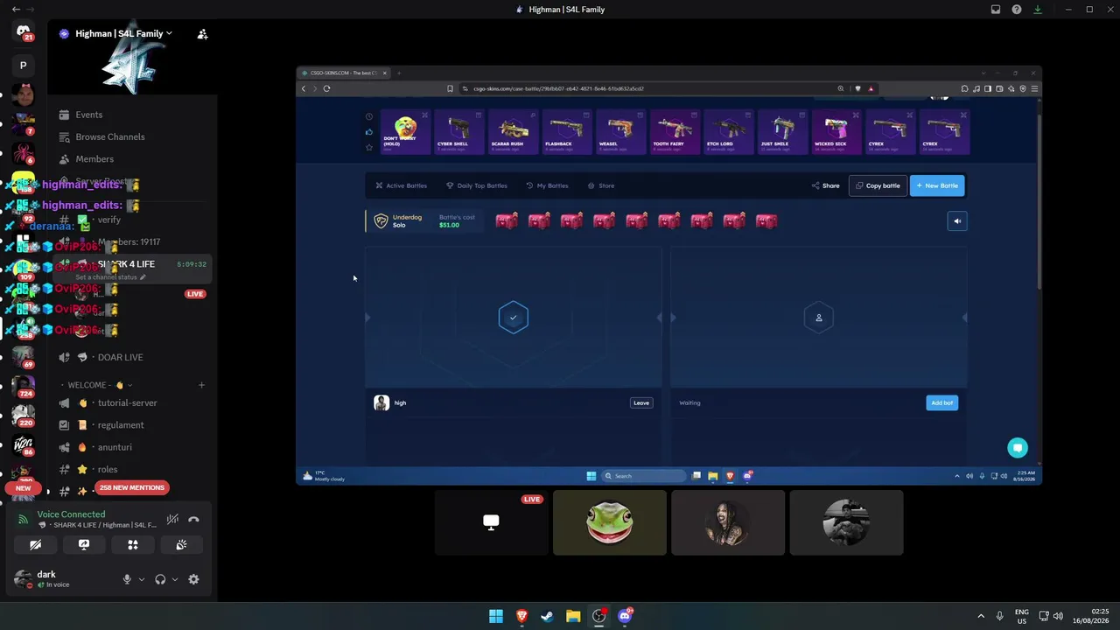Viewport: 1120px width, 630px height.
Task: Turn on camera in voice panel
Action: (x=35, y=544)
